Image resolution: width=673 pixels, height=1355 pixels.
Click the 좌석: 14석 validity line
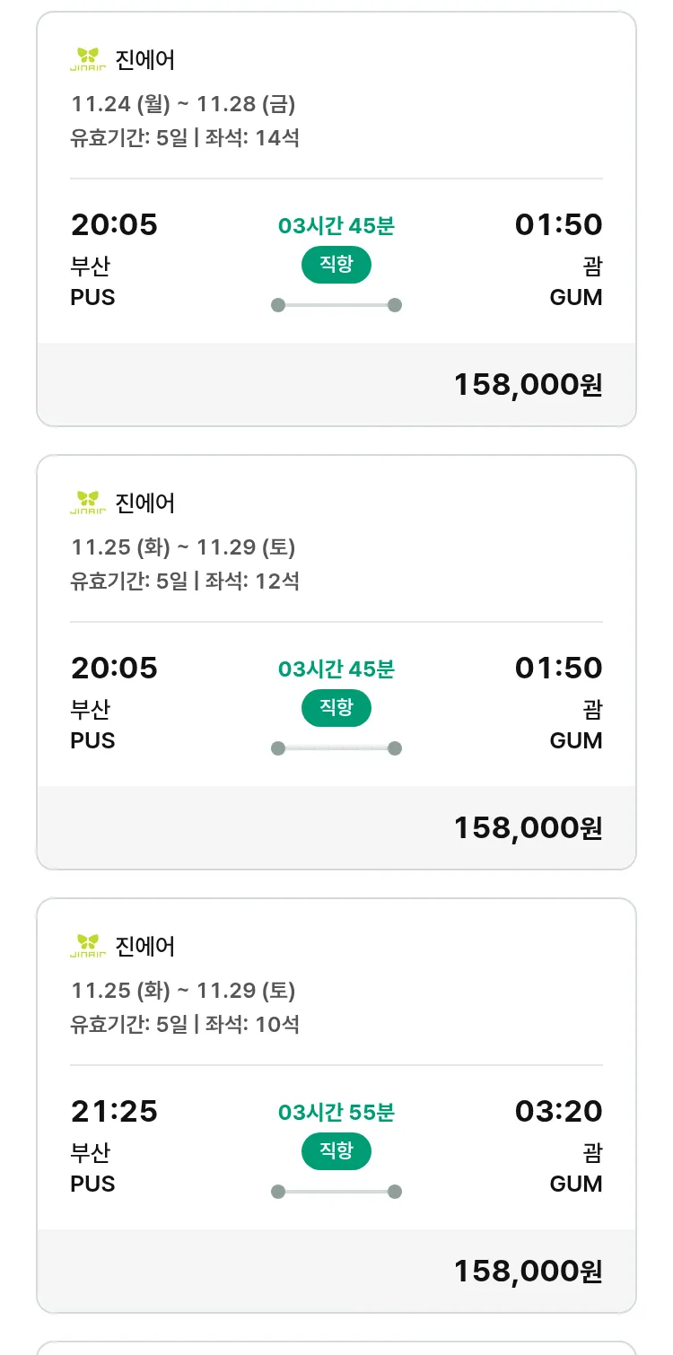[x=185, y=137]
